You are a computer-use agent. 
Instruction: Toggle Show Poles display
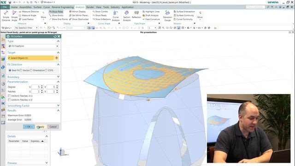point(56,12)
